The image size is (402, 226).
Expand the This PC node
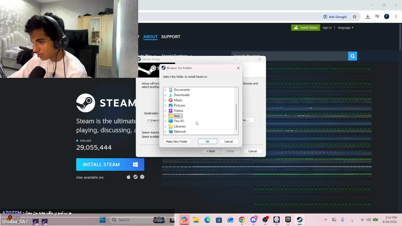pyautogui.click(x=165, y=121)
